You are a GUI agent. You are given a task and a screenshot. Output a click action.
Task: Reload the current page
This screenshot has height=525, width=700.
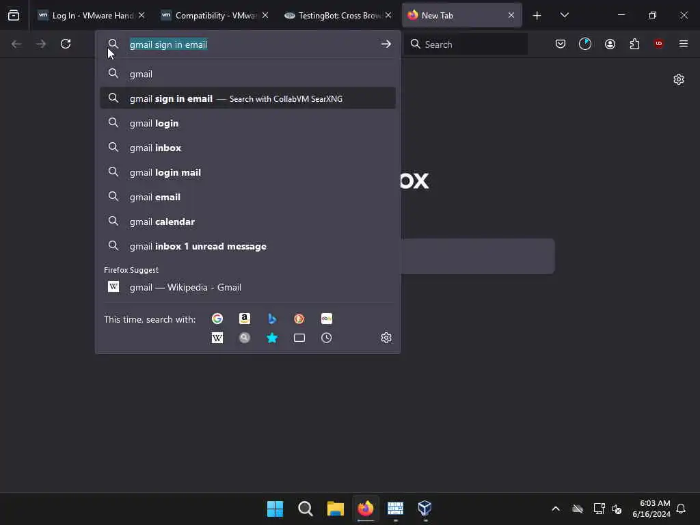tap(66, 44)
